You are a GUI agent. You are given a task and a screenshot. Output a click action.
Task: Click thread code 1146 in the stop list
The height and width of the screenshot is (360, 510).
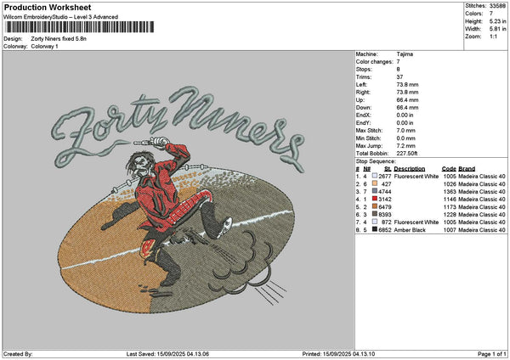click(449, 199)
